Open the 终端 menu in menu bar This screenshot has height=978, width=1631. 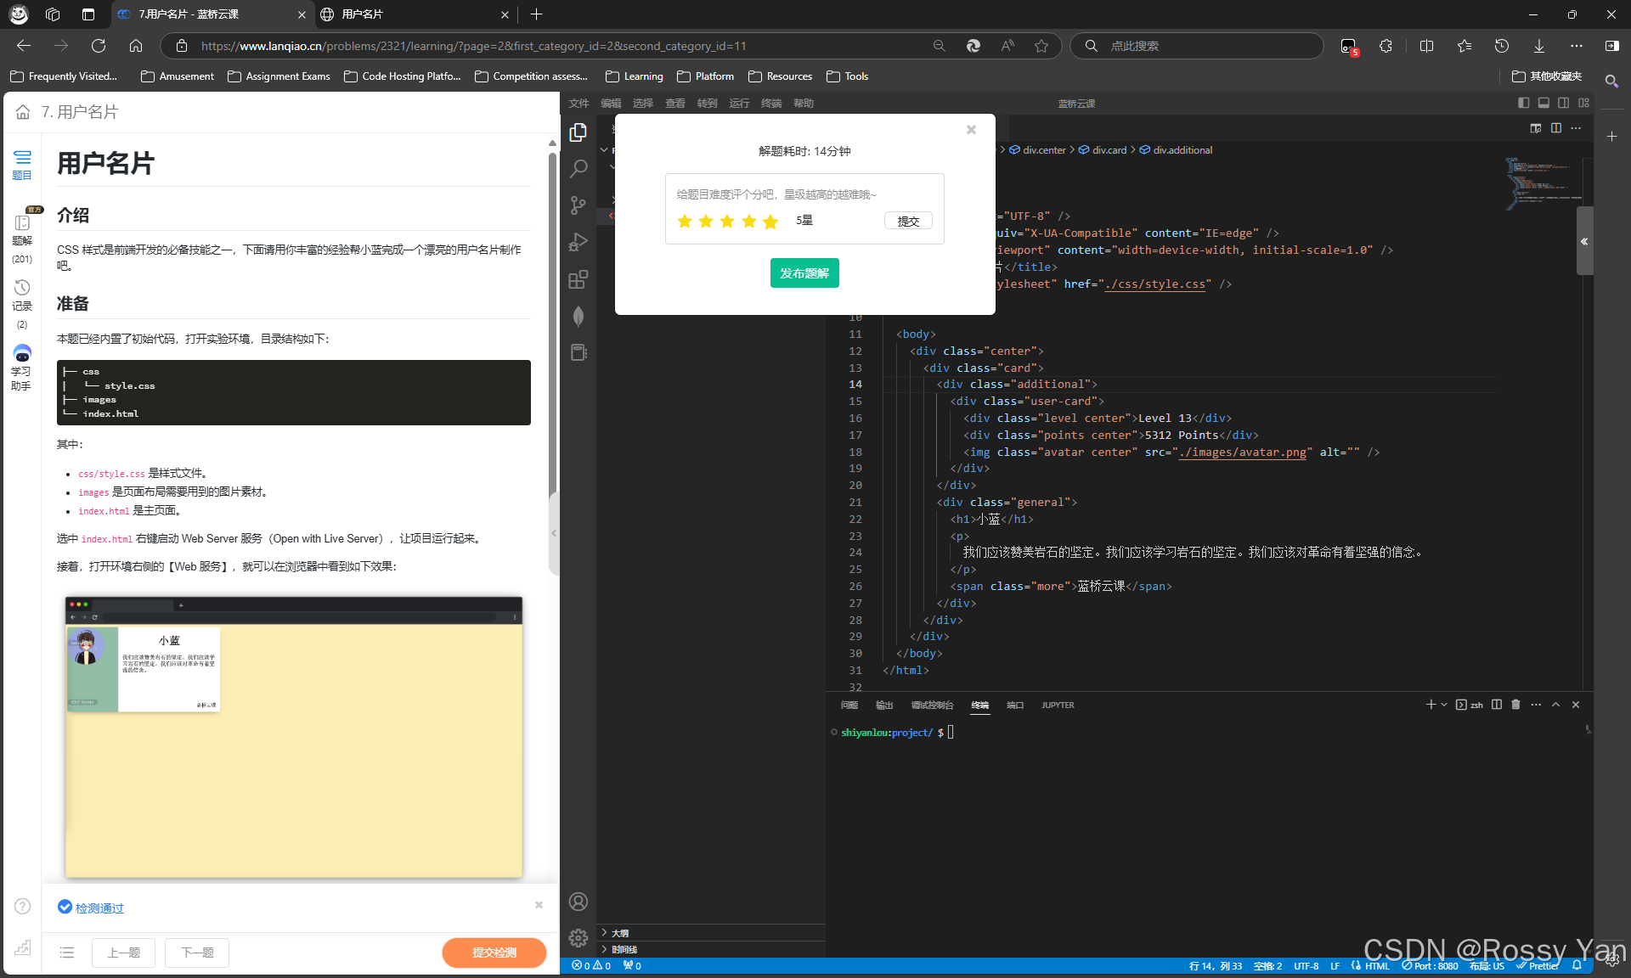click(x=771, y=104)
